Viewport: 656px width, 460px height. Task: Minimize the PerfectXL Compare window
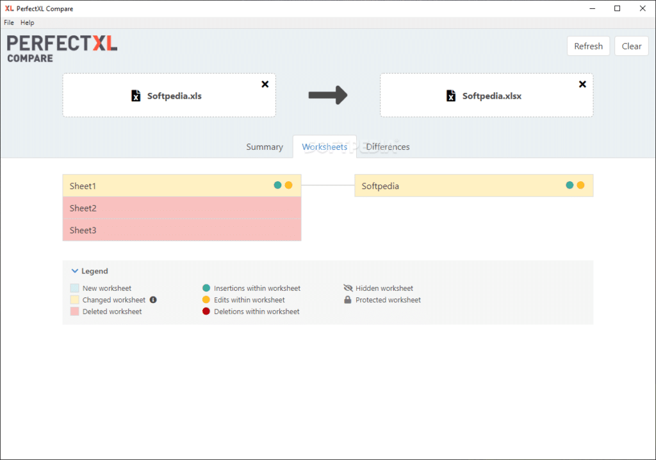click(593, 8)
